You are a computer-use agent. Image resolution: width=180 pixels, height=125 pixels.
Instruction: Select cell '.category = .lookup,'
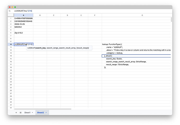click(136, 53)
